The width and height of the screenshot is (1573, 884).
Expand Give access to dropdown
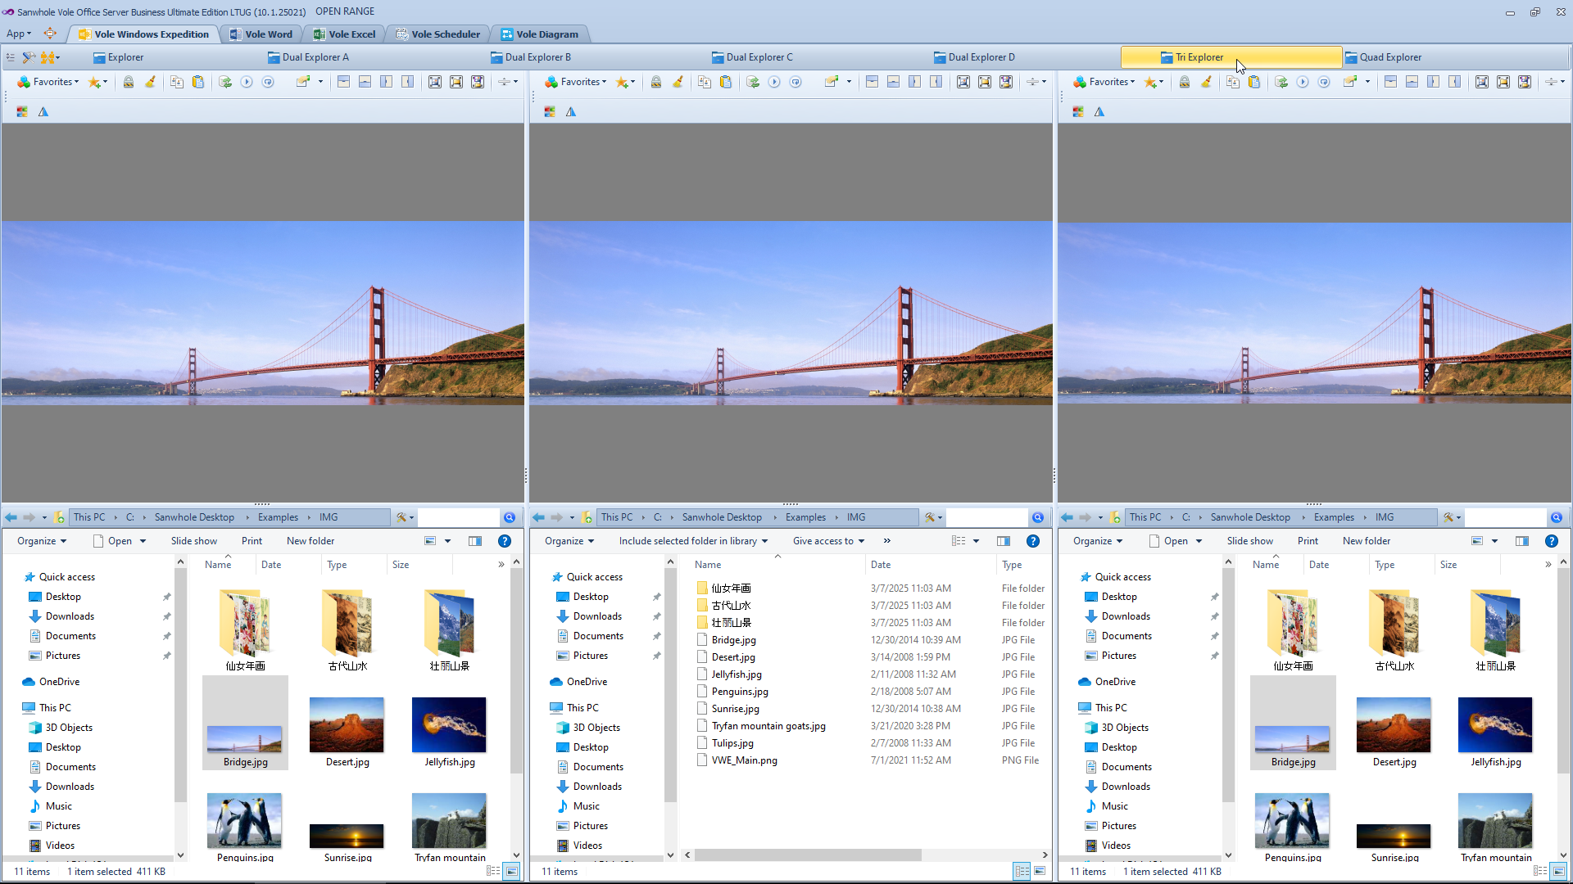[x=828, y=541]
